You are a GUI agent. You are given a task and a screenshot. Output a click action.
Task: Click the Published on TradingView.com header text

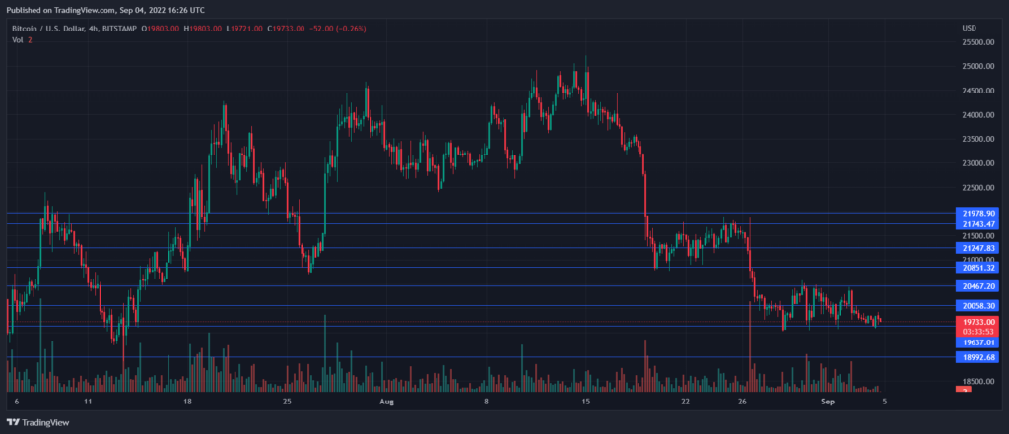(x=62, y=10)
